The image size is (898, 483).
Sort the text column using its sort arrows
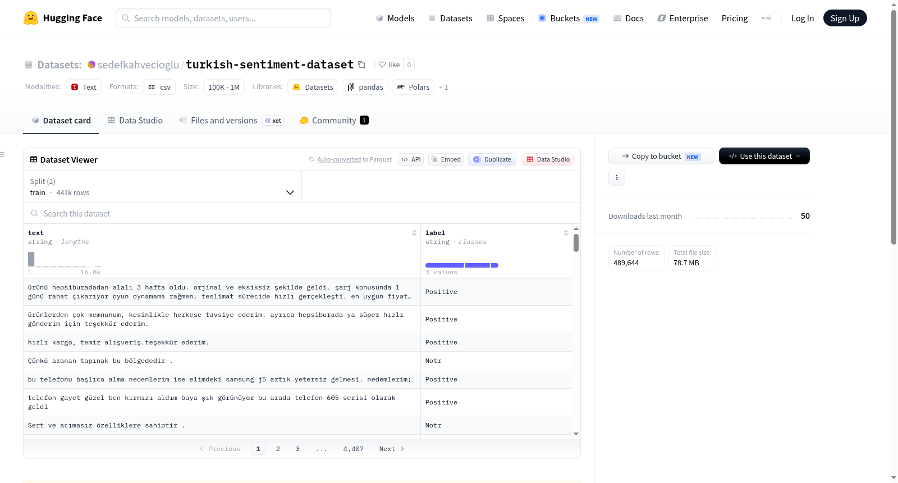414,233
